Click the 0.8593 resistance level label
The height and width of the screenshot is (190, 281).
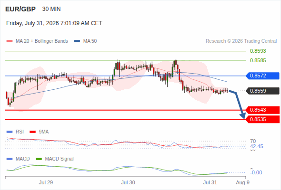click(x=258, y=51)
